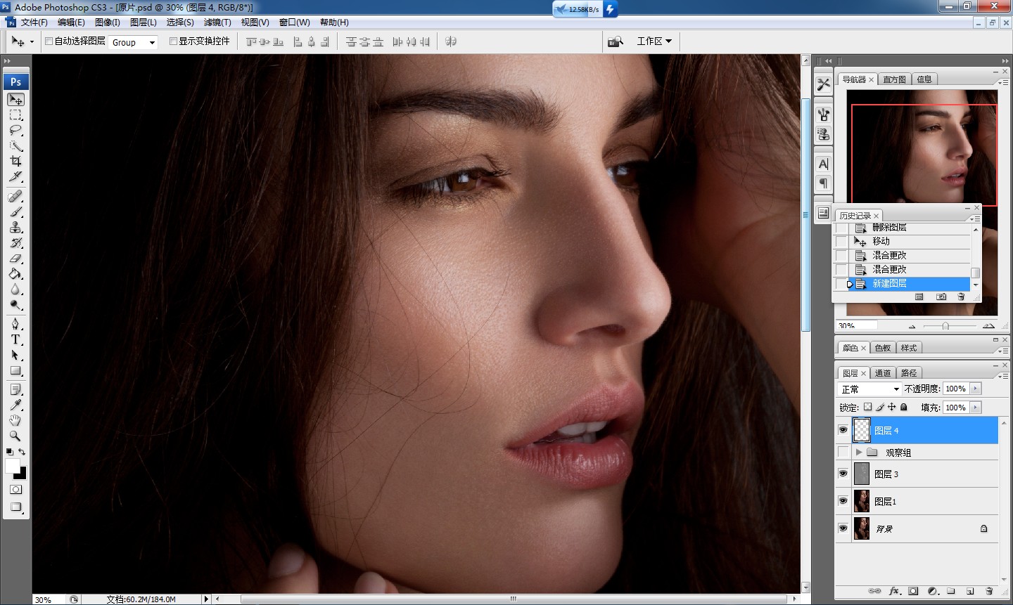This screenshot has width=1013, height=605.
Task: Adjust the navigator zoom slider
Action: click(x=945, y=326)
